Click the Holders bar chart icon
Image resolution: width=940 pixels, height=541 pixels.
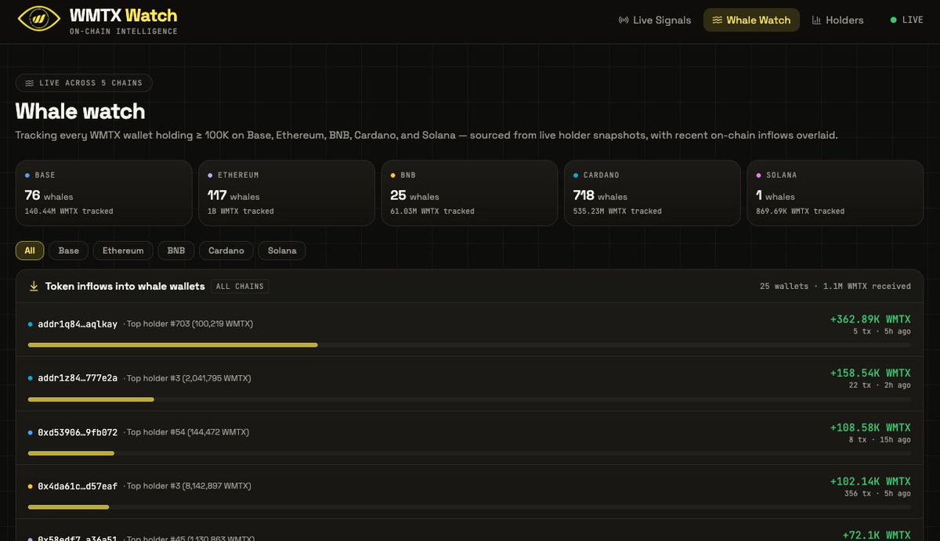pos(816,20)
